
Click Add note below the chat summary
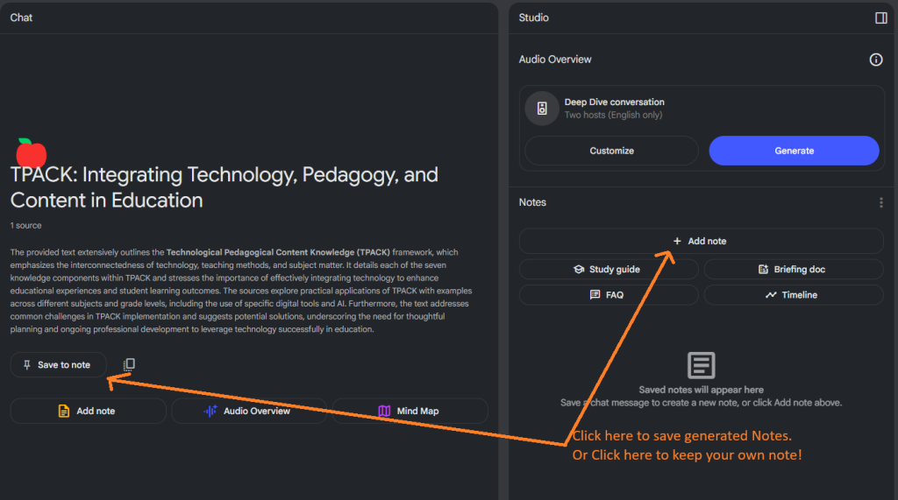[x=88, y=411]
